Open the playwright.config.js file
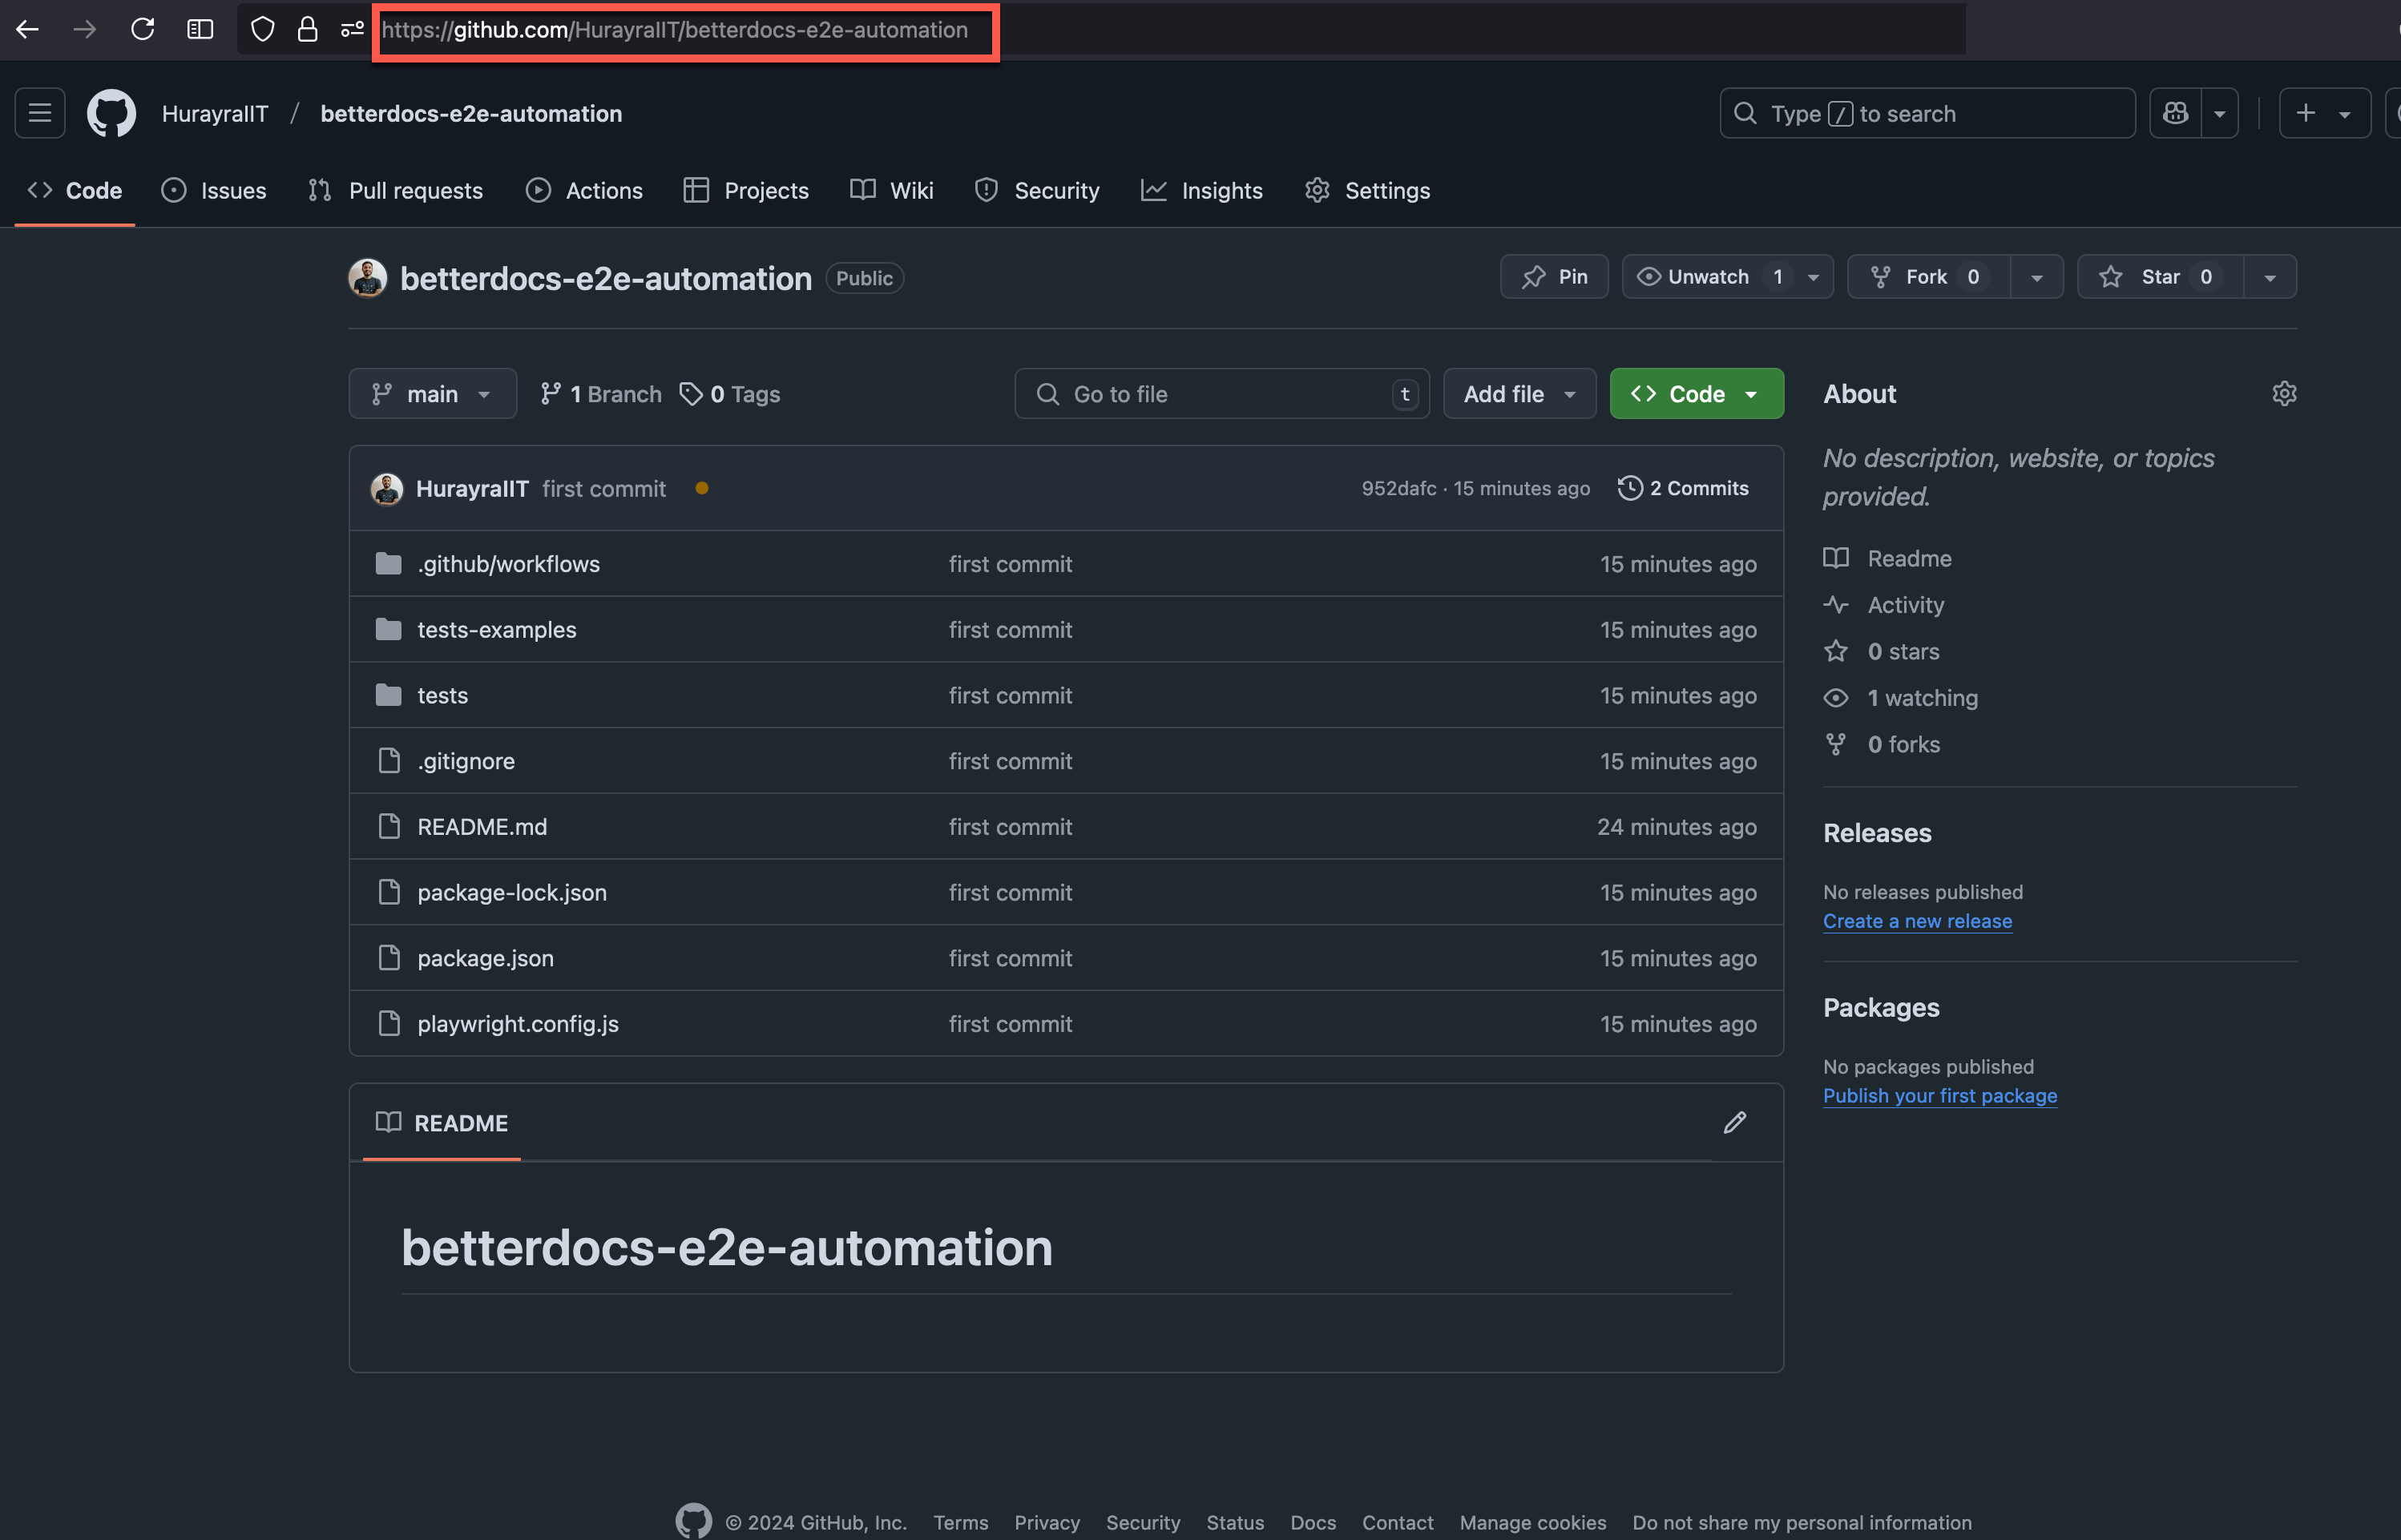 (x=517, y=1023)
